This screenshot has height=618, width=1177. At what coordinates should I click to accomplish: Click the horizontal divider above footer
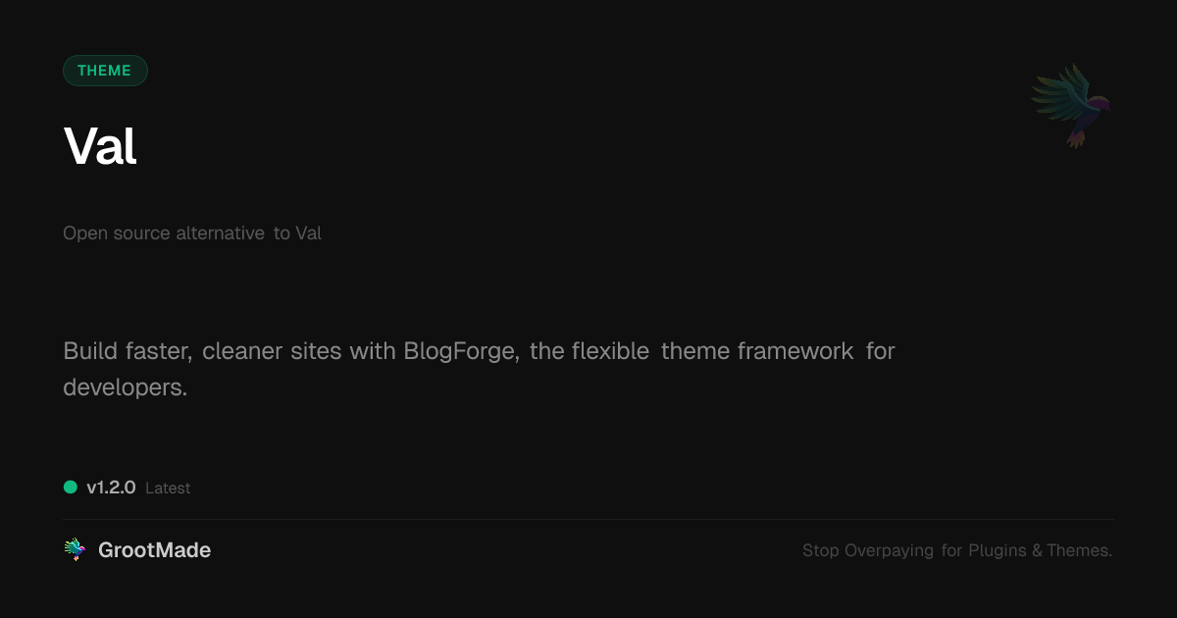(588, 519)
